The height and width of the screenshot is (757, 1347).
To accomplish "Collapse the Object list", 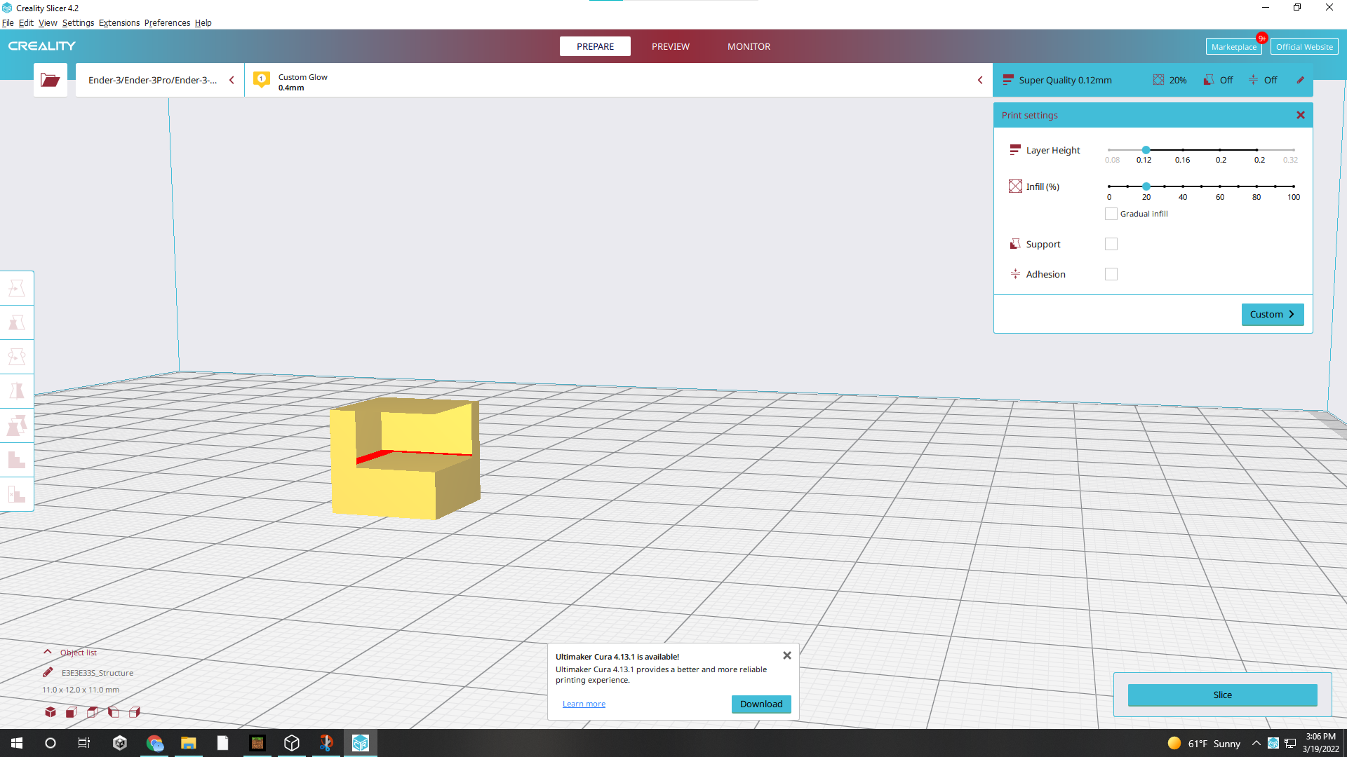I will [48, 652].
